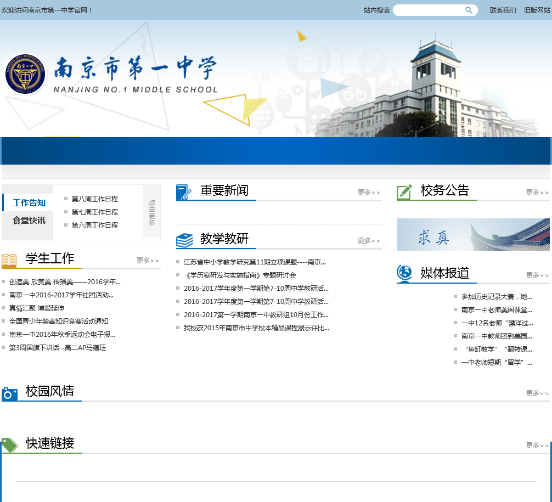Open 《学历案研发与实施指南》专题研讨会 article
The image size is (552, 502).
coord(240,275)
